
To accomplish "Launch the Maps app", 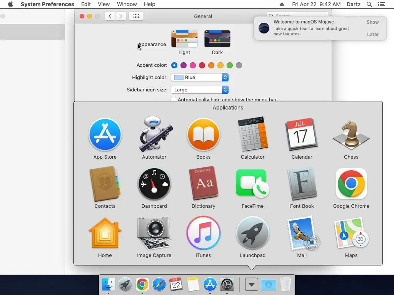I will click(x=351, y=233).
